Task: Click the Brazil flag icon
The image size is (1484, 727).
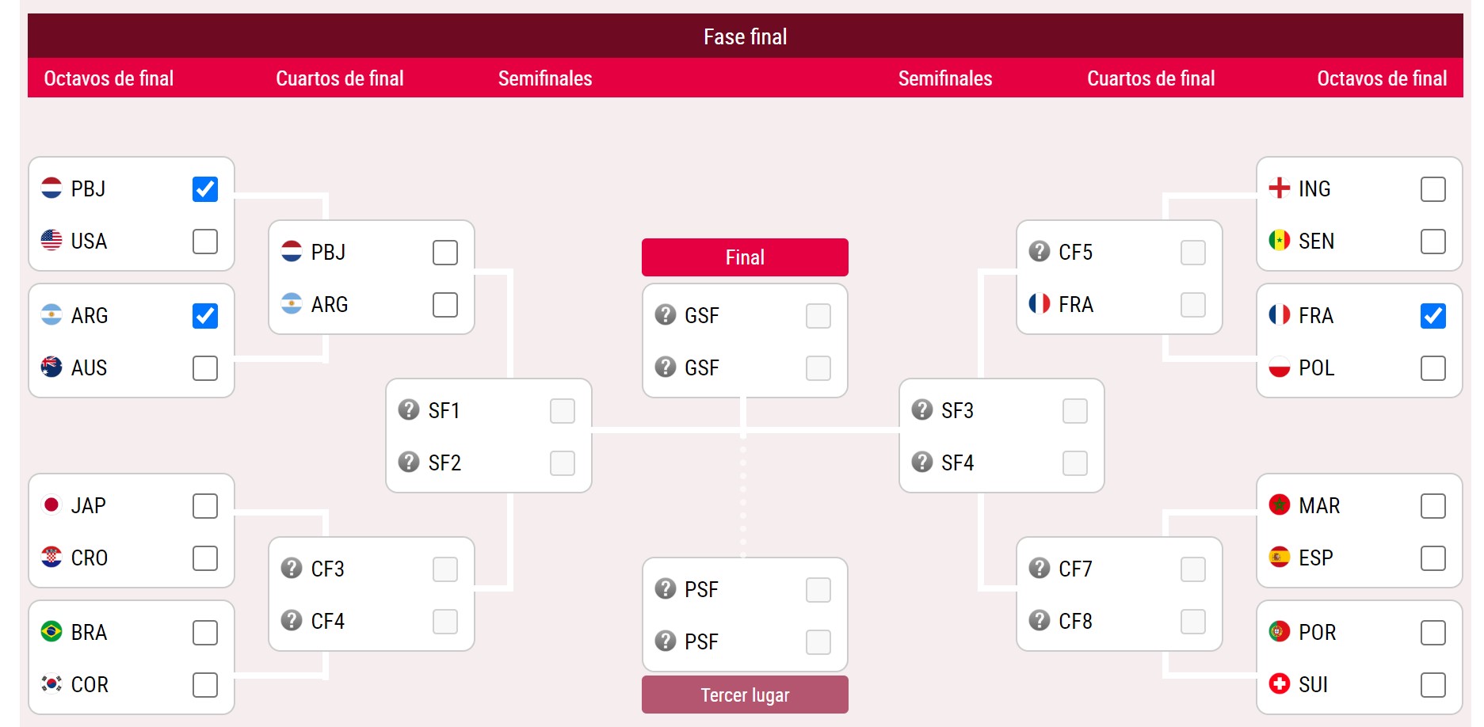Action: click(52, 632)
